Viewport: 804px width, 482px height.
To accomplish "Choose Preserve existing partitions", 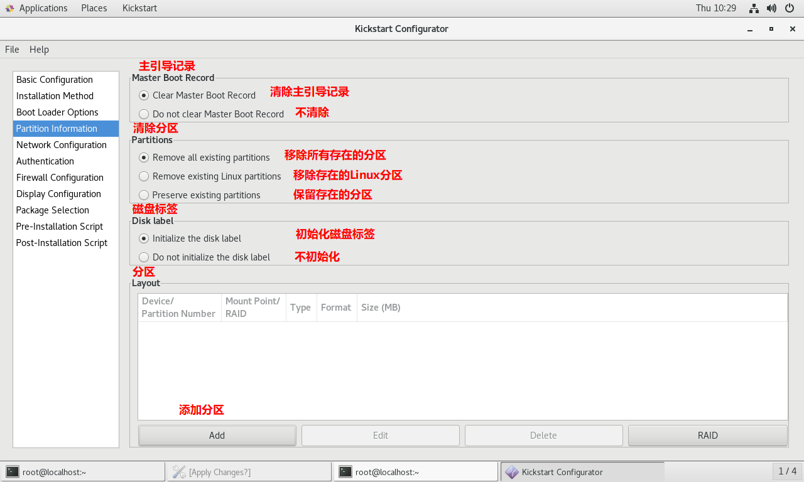I will click(x=200, y=195).
